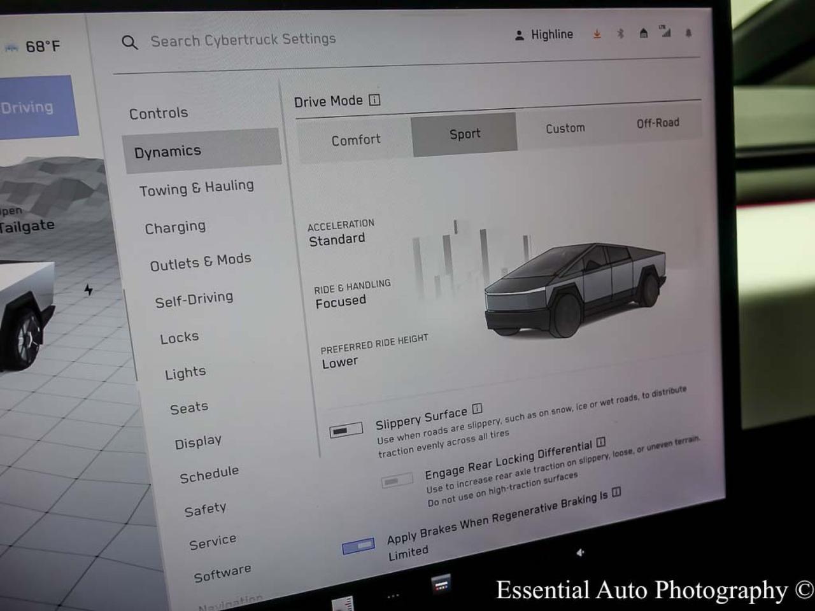The width and height of the screenshot is (815, 611).
Task: Tap the charging bolt icon near truck
Action: [x=89, y=290]
